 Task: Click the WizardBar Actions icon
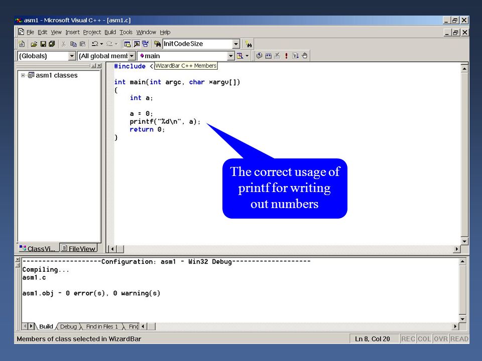[x=240, y=56]
